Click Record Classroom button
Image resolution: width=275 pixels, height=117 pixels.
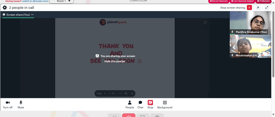219,1
